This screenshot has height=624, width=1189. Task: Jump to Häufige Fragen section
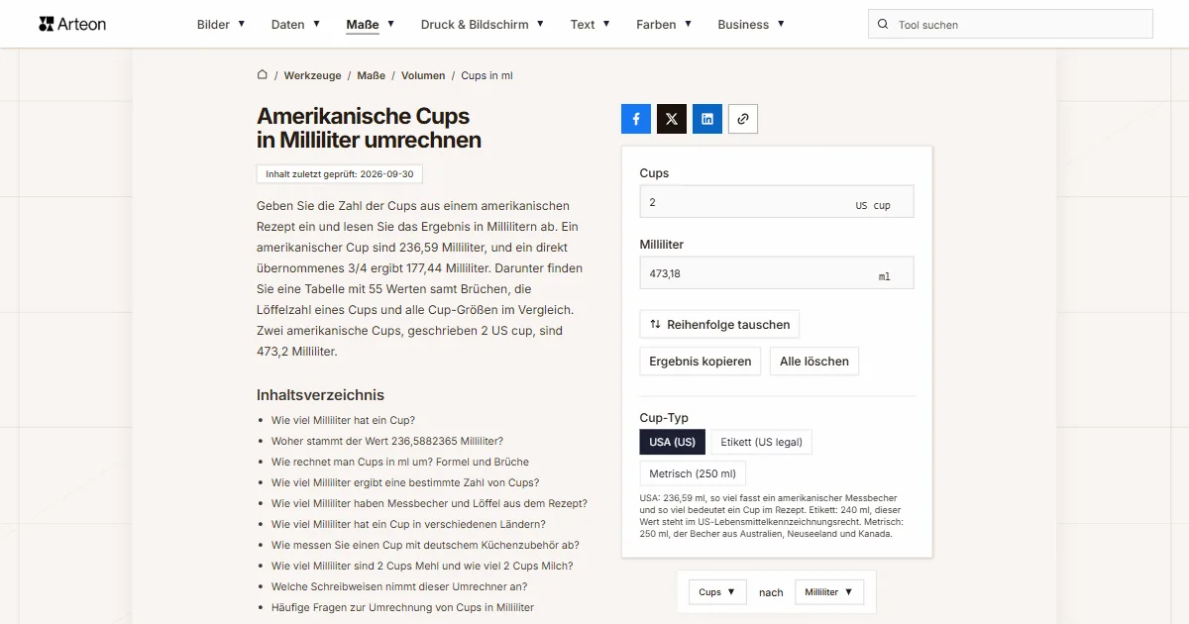402,607
